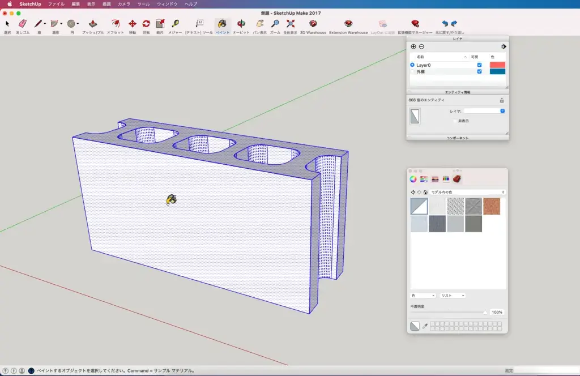This screenshot has width=580, height=376.
Task: Toggle visibility of Layer0
Action: click(479, 65)
